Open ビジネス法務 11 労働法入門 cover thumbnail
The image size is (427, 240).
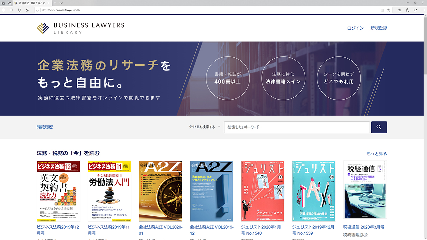point(109,191)
